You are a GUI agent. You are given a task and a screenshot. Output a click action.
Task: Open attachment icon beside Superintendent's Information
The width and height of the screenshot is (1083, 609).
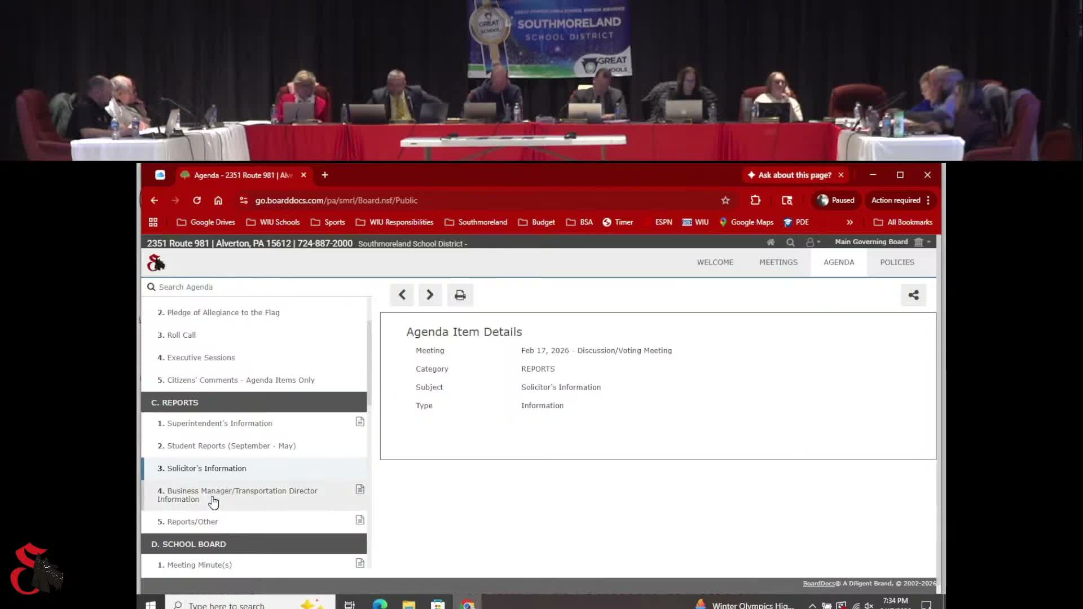(360, 422)
